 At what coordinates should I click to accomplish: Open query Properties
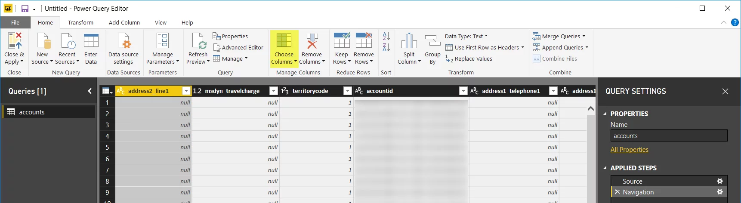pos(230,36)
